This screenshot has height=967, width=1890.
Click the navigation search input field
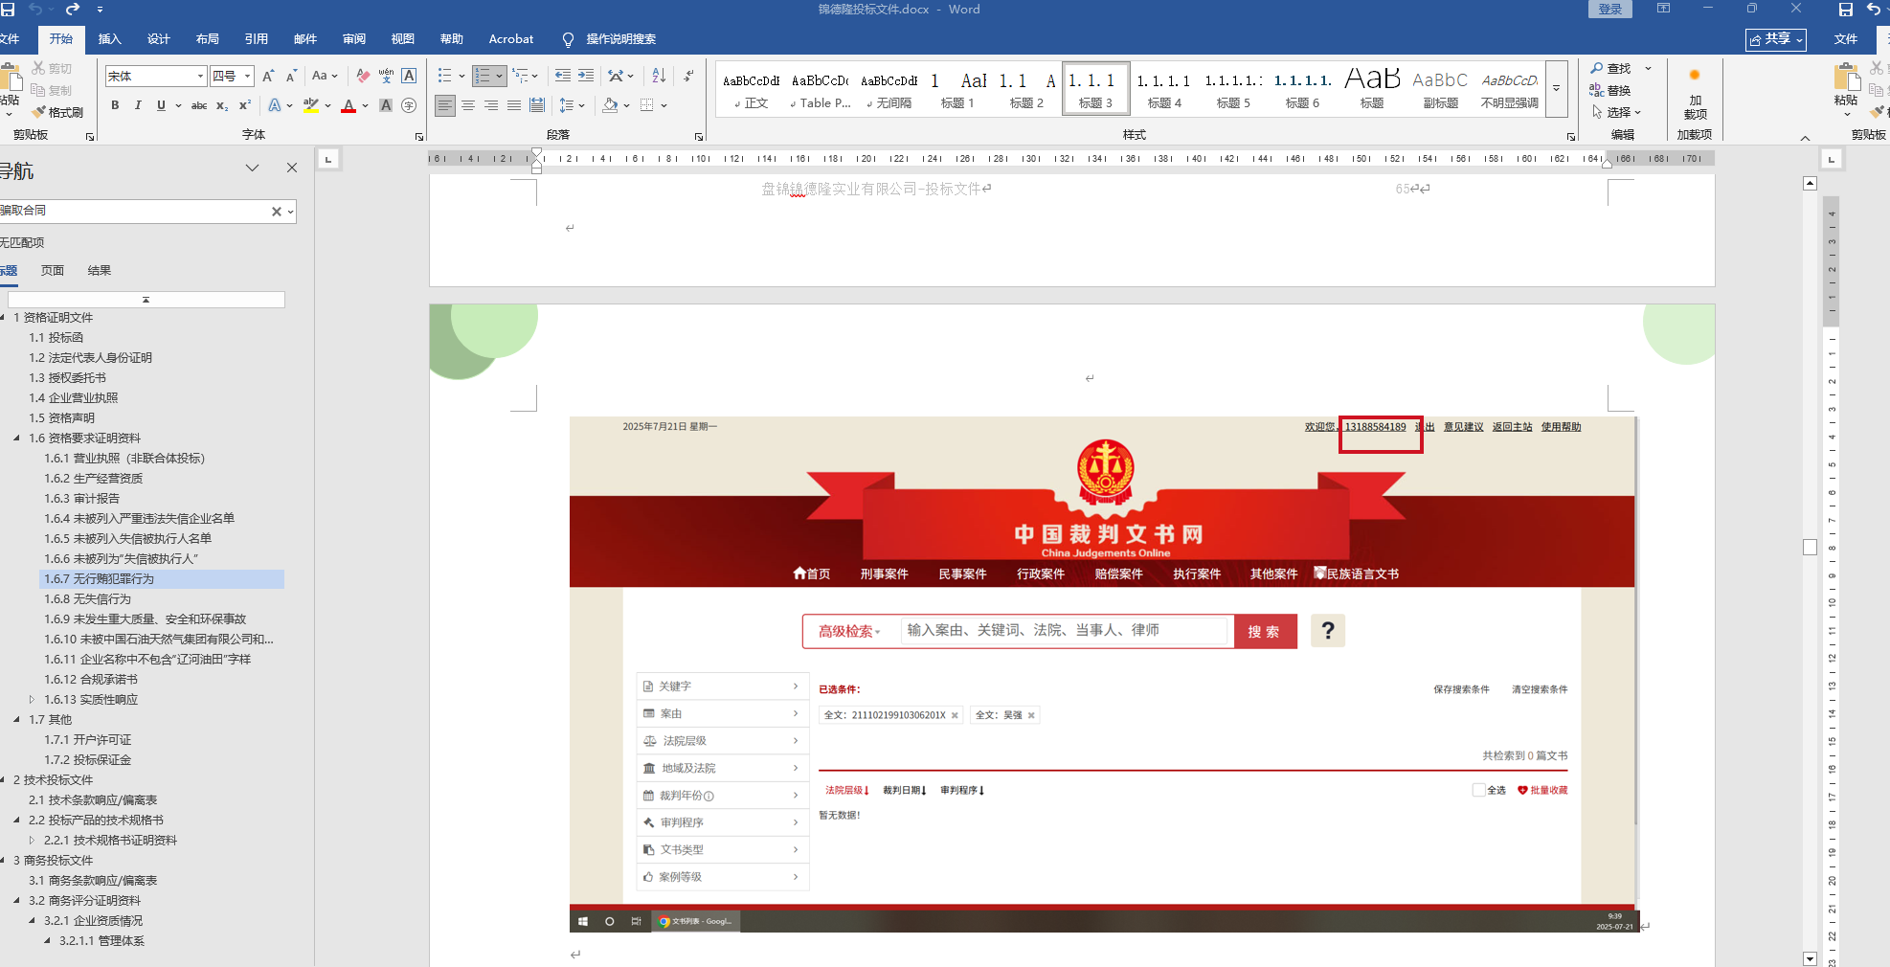(x=134, y=211)
